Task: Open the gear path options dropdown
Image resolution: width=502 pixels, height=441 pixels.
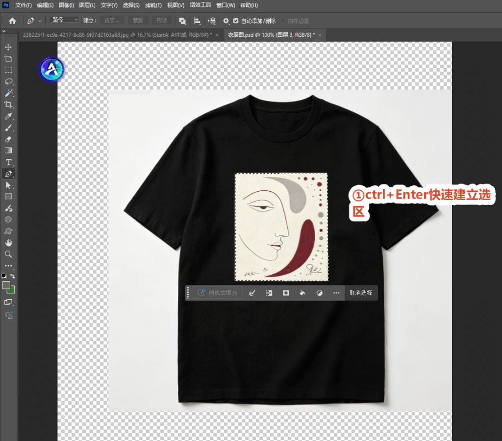Action: (x=226, y=21)
